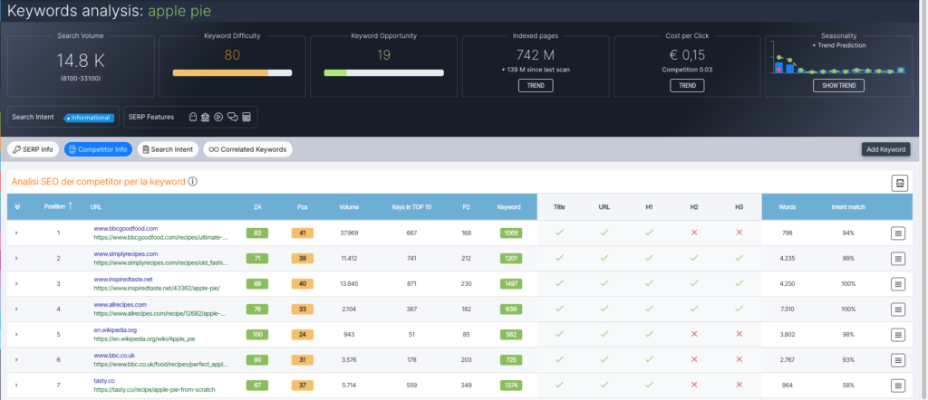Click the video play icon in SERP Features
This screenshot has height=400, width=928.
click(x=218, y=117)
